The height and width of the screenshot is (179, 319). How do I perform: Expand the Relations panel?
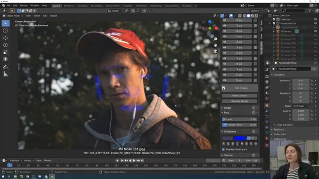click(279, 130)
